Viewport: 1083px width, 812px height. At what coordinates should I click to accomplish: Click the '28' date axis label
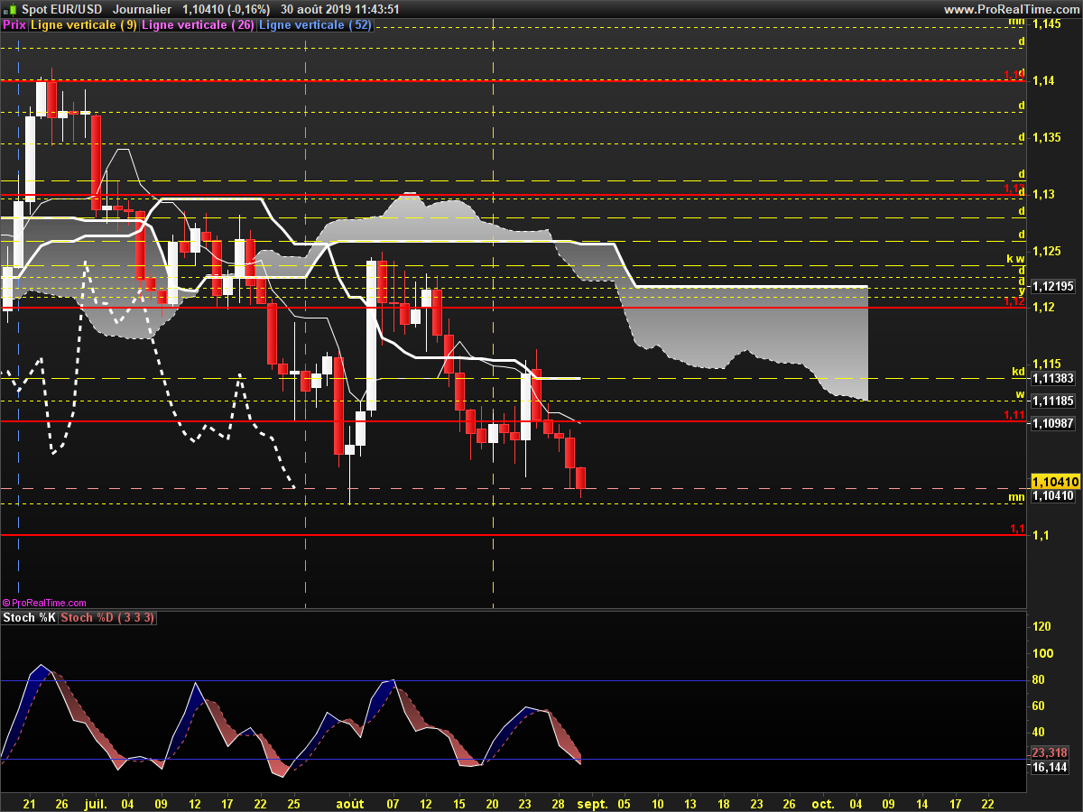(558, 803)
